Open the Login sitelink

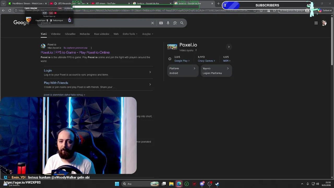pyautogui.click(x=48, y=70)
